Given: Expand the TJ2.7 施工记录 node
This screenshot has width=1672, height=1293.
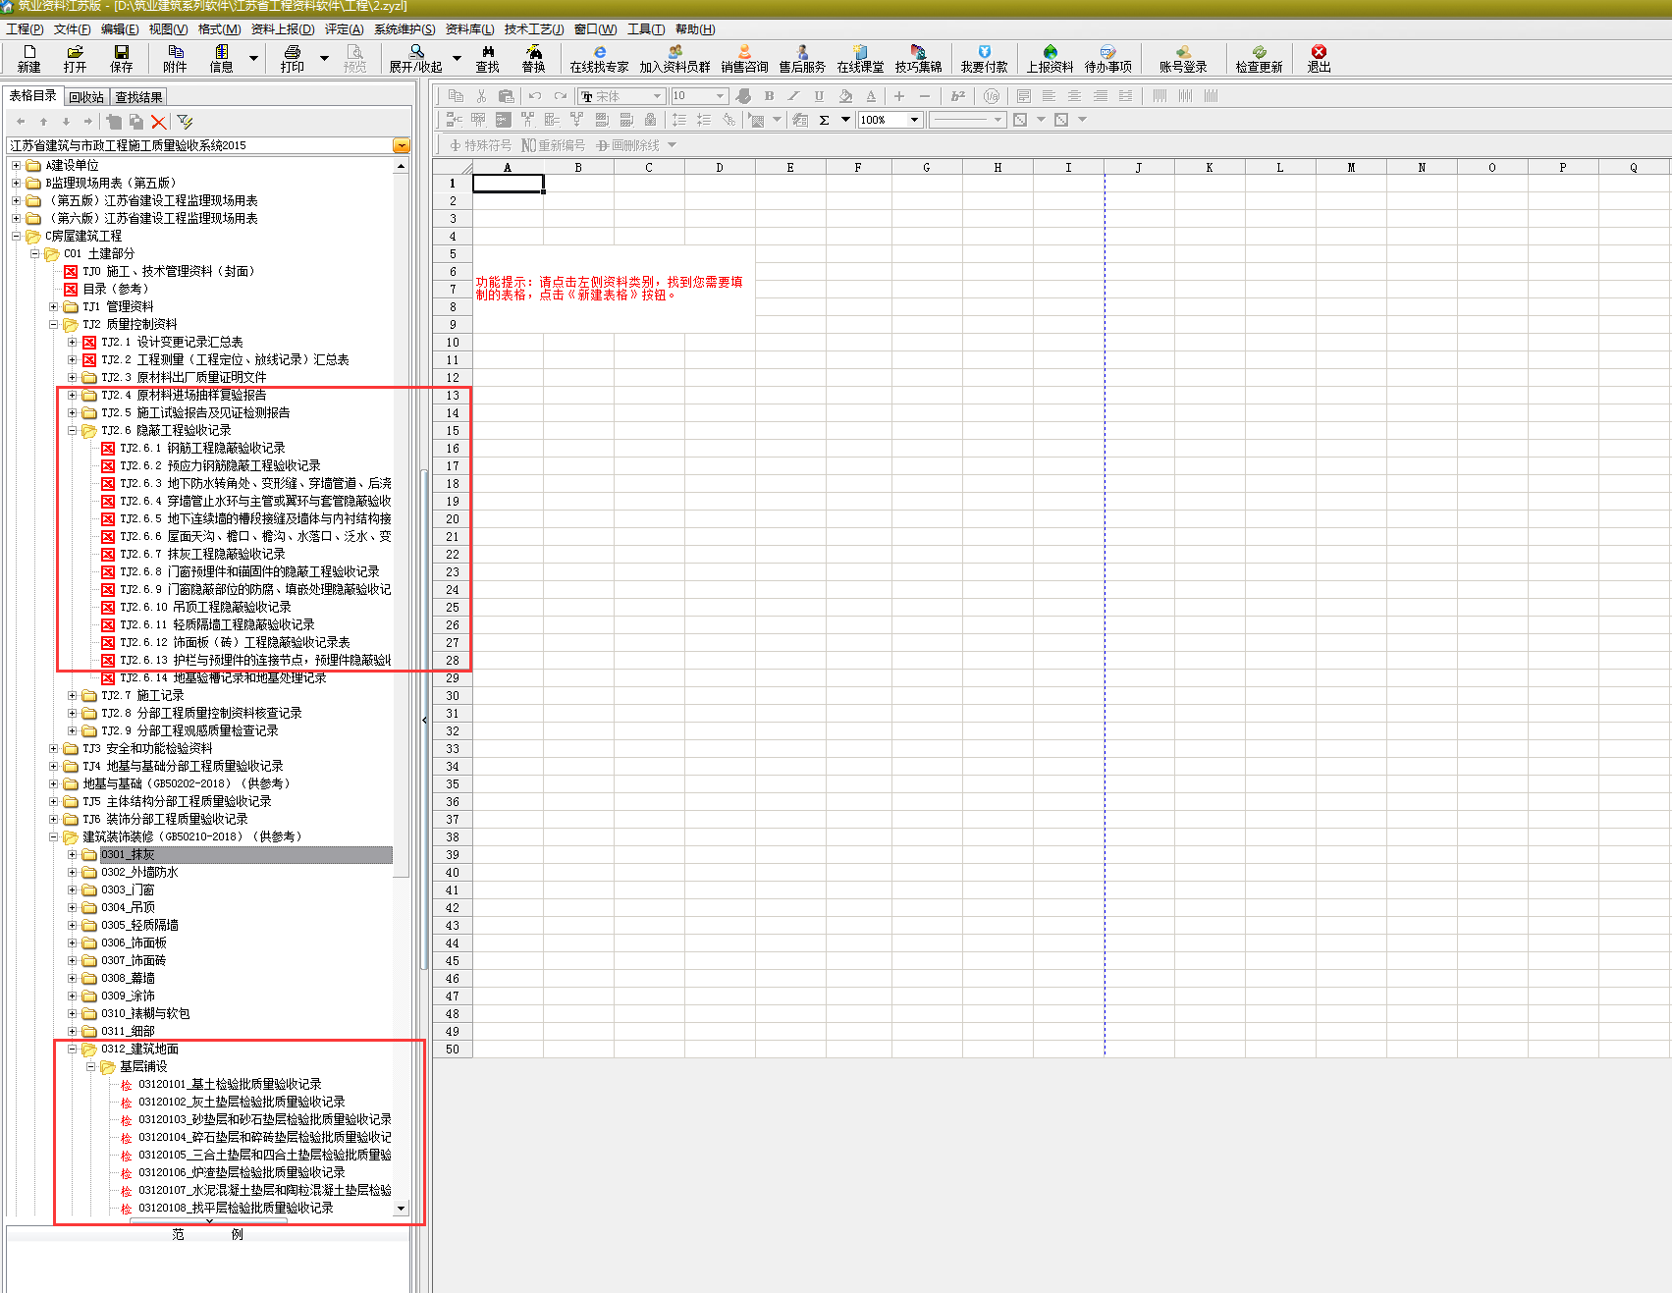Looking at the screenshot, I should click(72, 695).
